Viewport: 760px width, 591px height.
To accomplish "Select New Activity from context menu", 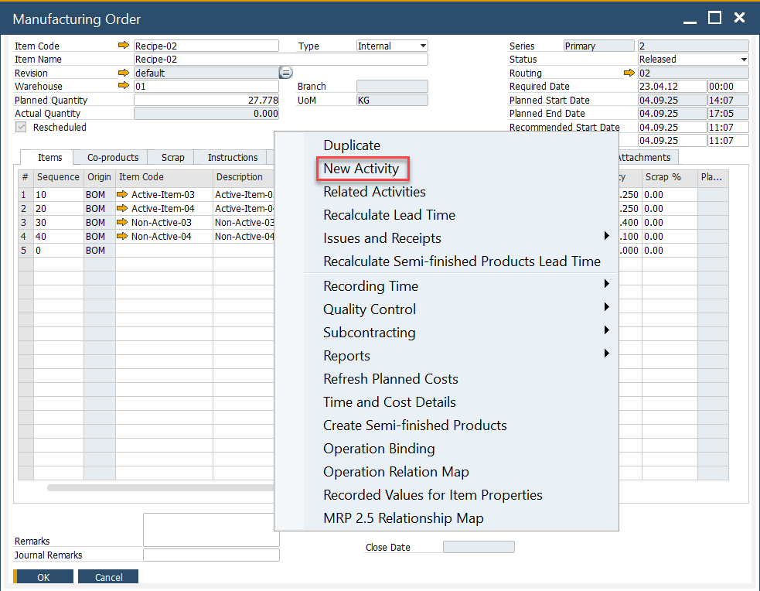I will 361,169.
